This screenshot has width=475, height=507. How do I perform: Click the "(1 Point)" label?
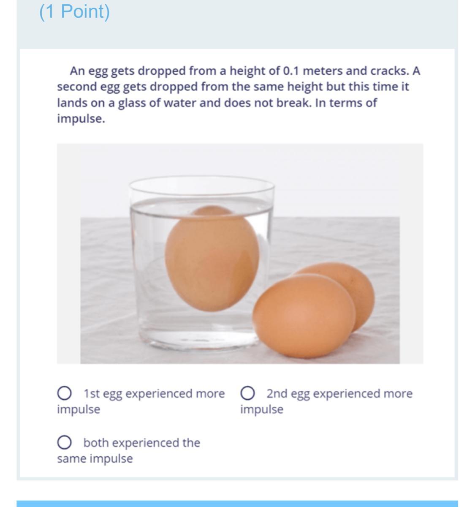pyautogui.click(x=74, y=11)
